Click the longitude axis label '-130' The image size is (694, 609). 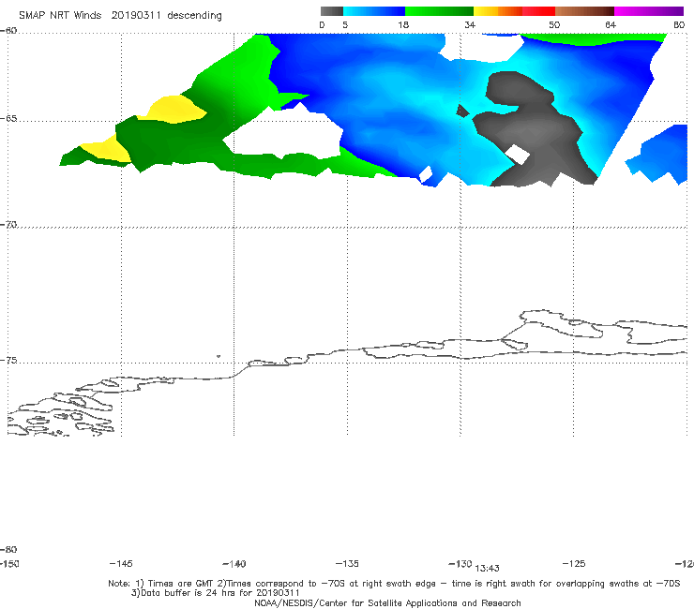coord(460,563)
